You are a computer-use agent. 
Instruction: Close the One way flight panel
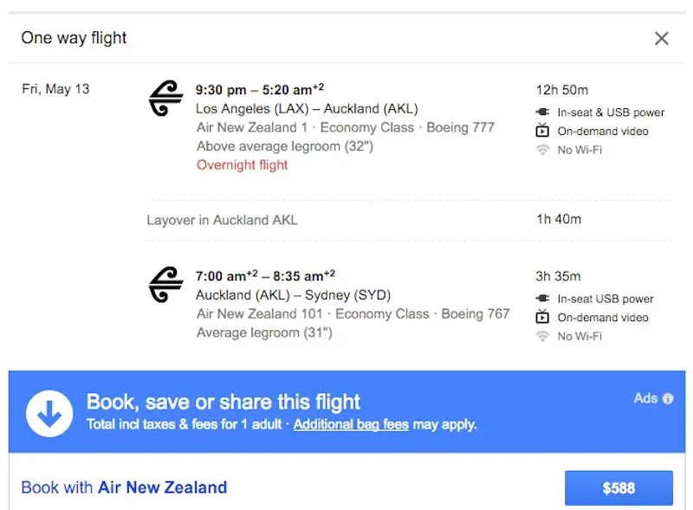pos(661,38)
